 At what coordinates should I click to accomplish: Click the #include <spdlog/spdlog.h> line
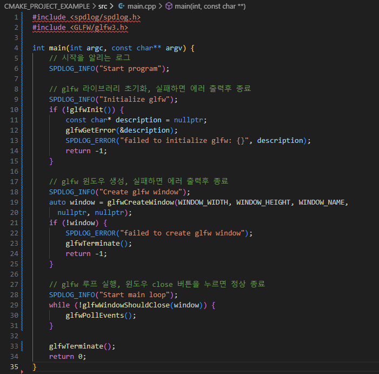pos(87,17)
